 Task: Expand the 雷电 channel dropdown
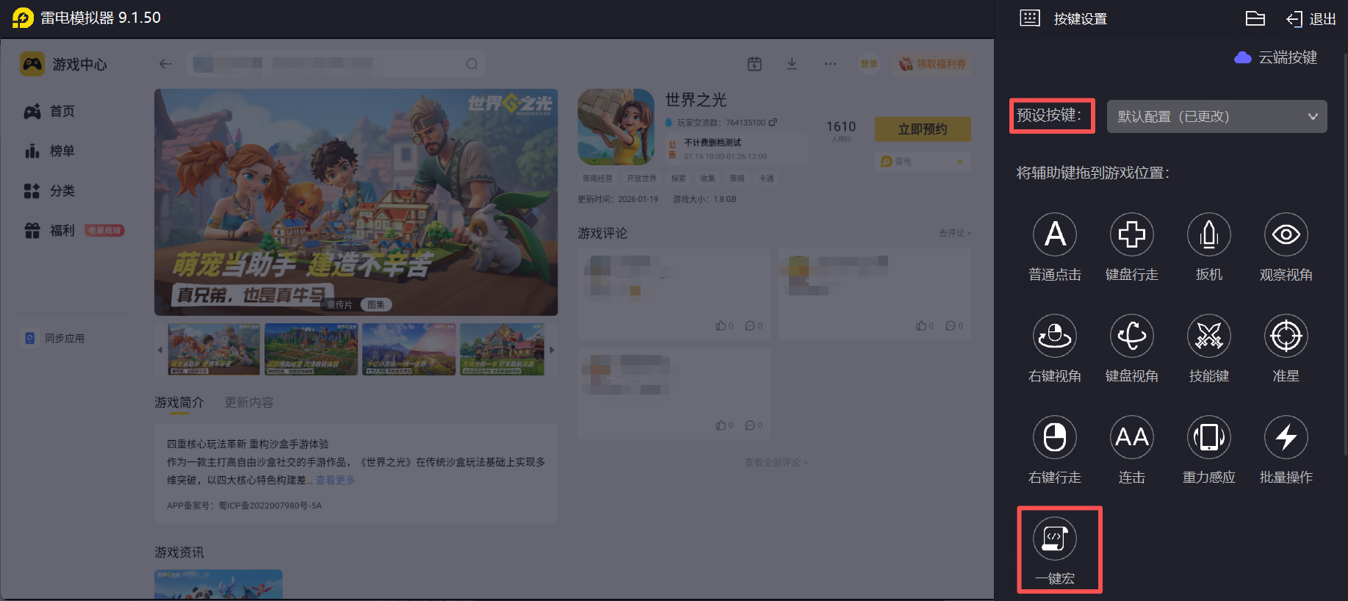923,161
